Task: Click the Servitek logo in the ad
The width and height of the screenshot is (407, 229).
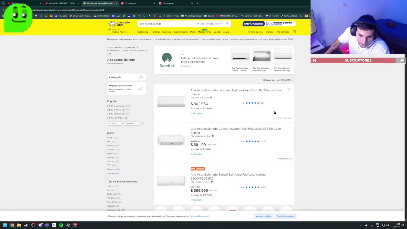Action: 167,60
